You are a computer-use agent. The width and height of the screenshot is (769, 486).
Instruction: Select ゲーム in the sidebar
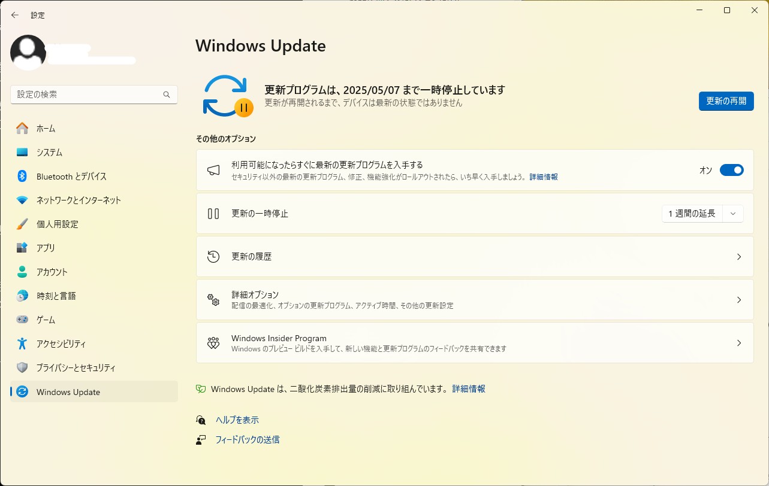point(94,320)
